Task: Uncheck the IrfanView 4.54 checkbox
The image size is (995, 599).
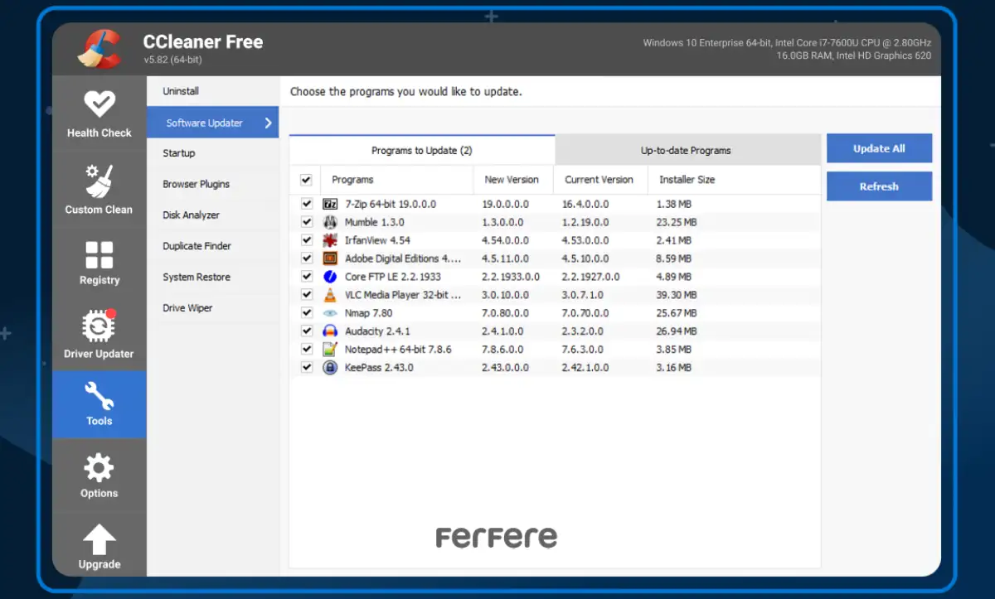Action: 307,240
